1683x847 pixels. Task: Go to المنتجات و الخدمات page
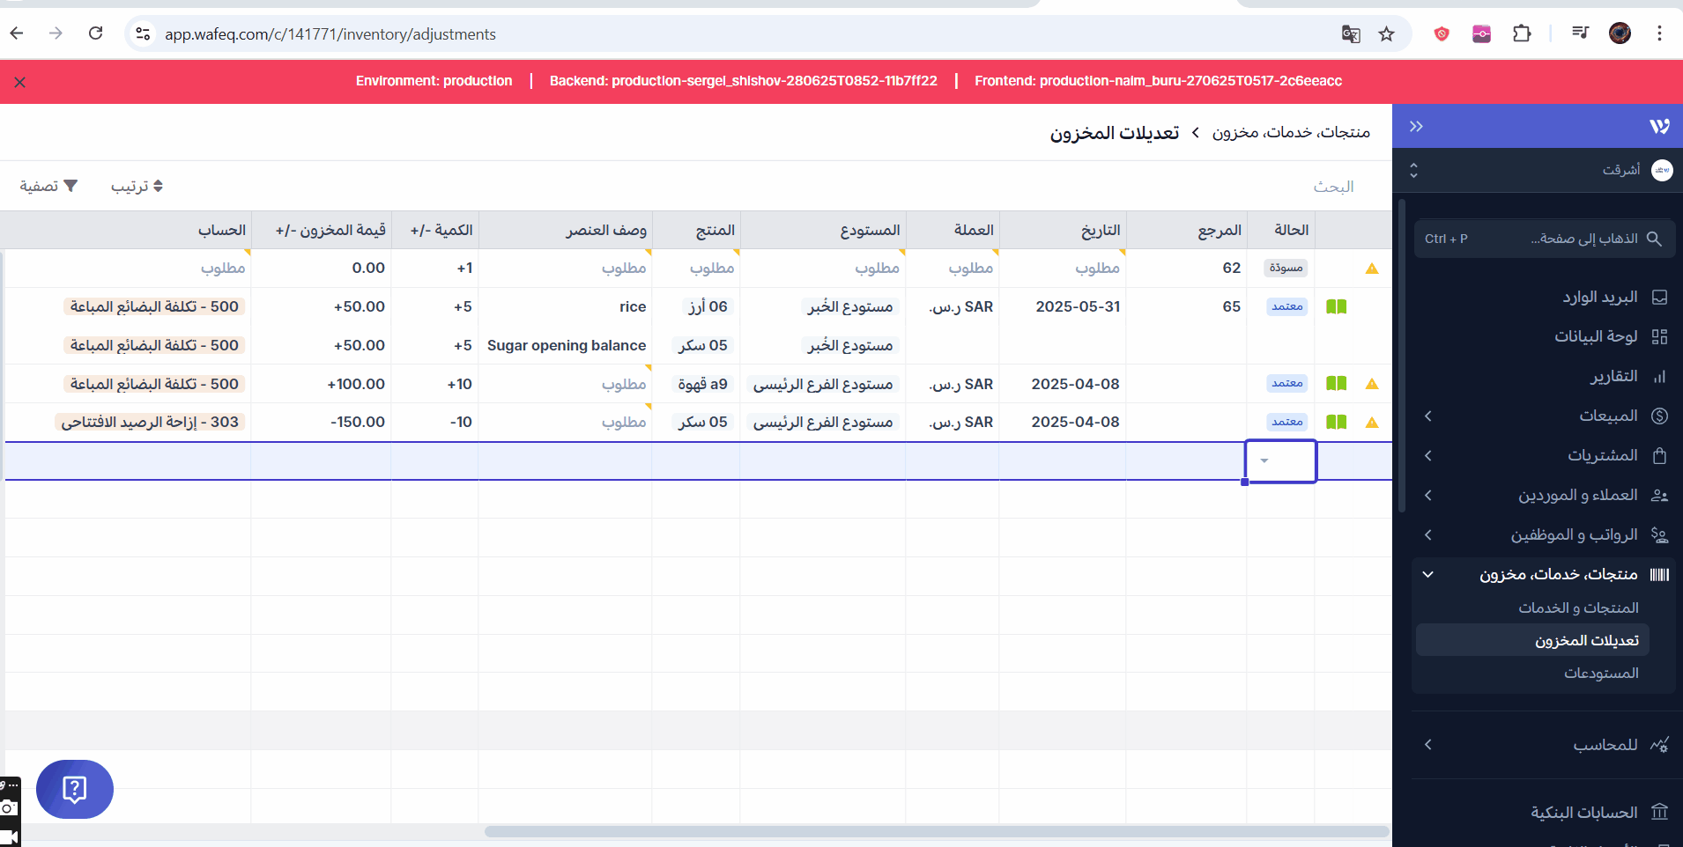pyautogui.click(x=1578, y=608)
